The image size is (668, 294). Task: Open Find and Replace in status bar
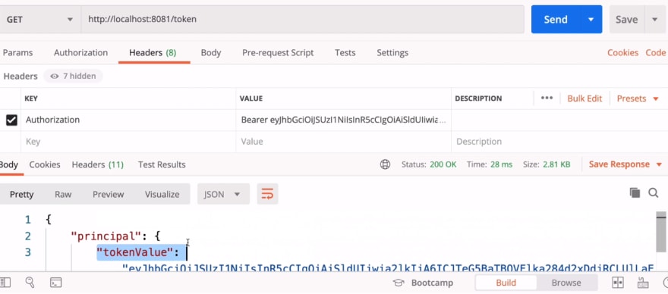(30, 282)
